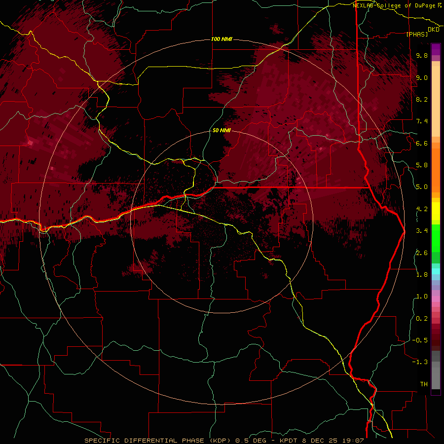Select the 0.2 value on the scale
This screenshot has height=444, width=444.
(x=422, y=319)
